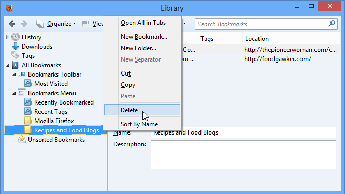Click the Back arrow in toolbar
The image size is (345, 194).
(12, 24)
